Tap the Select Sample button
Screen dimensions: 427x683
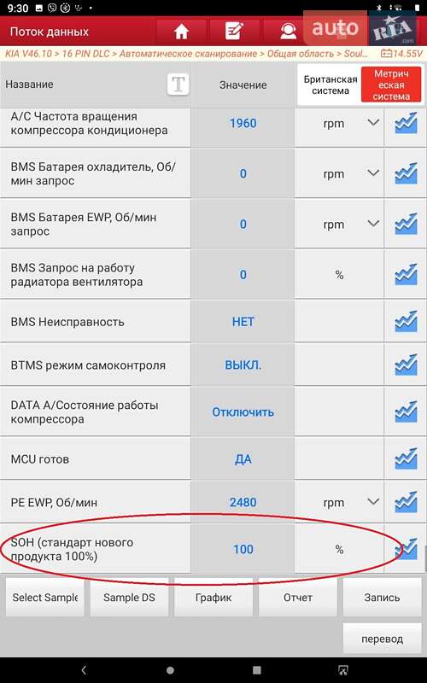(x=45, y=597)
